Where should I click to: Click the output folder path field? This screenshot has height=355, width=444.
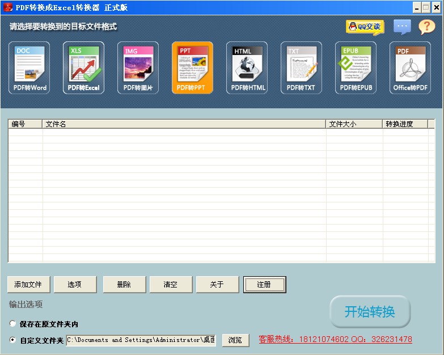tap(141, 340)
